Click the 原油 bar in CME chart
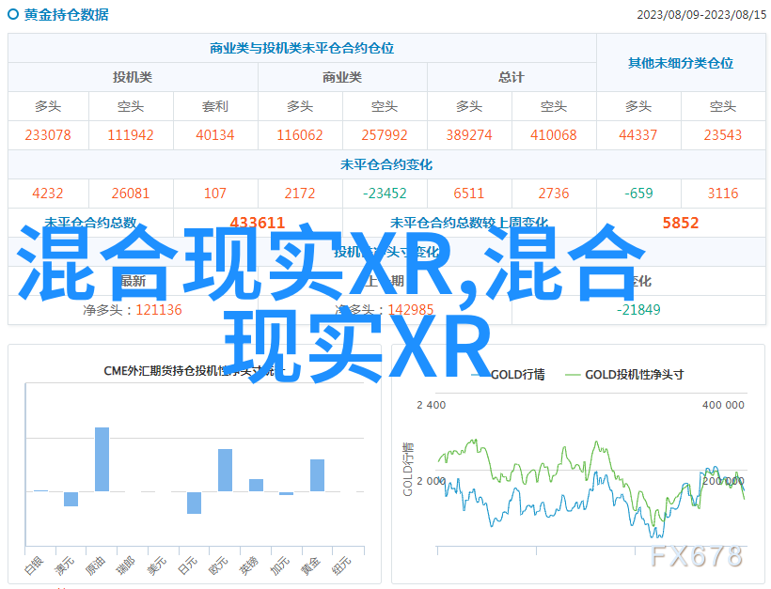771x589 pixels. point(102,459)
